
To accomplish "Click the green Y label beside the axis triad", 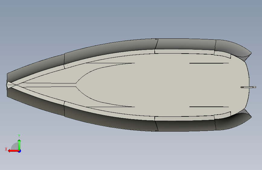I will click(x=19, y=136).
